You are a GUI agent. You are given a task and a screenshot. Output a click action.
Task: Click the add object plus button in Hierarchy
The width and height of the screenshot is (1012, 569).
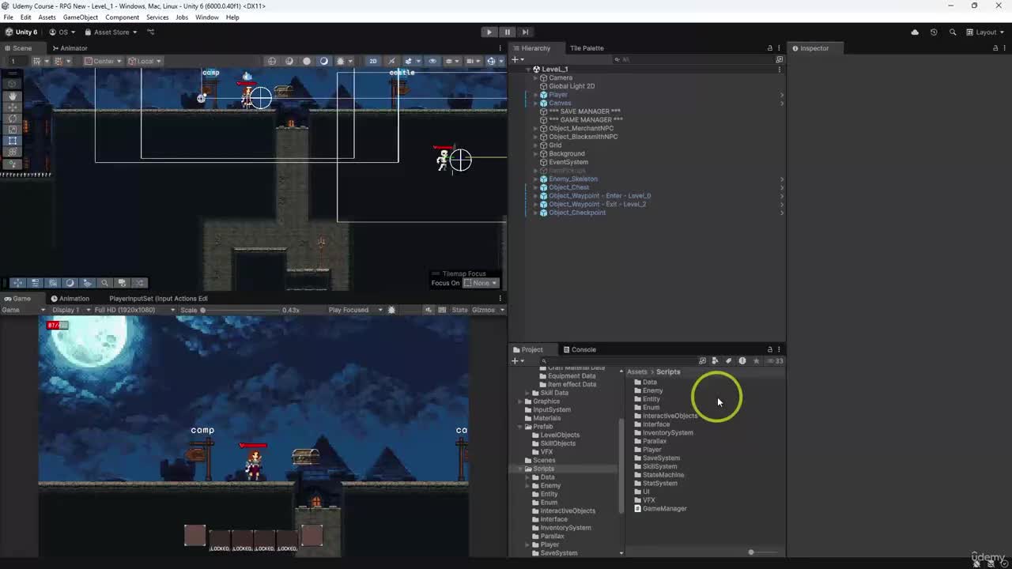[517, 60]
